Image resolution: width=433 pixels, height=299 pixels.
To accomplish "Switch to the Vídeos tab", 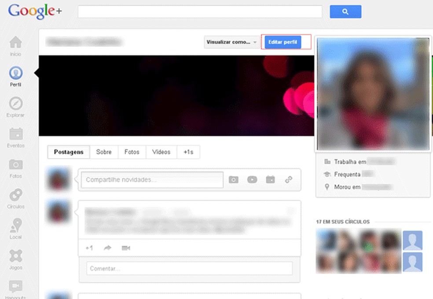I will [x=161, y=152].
